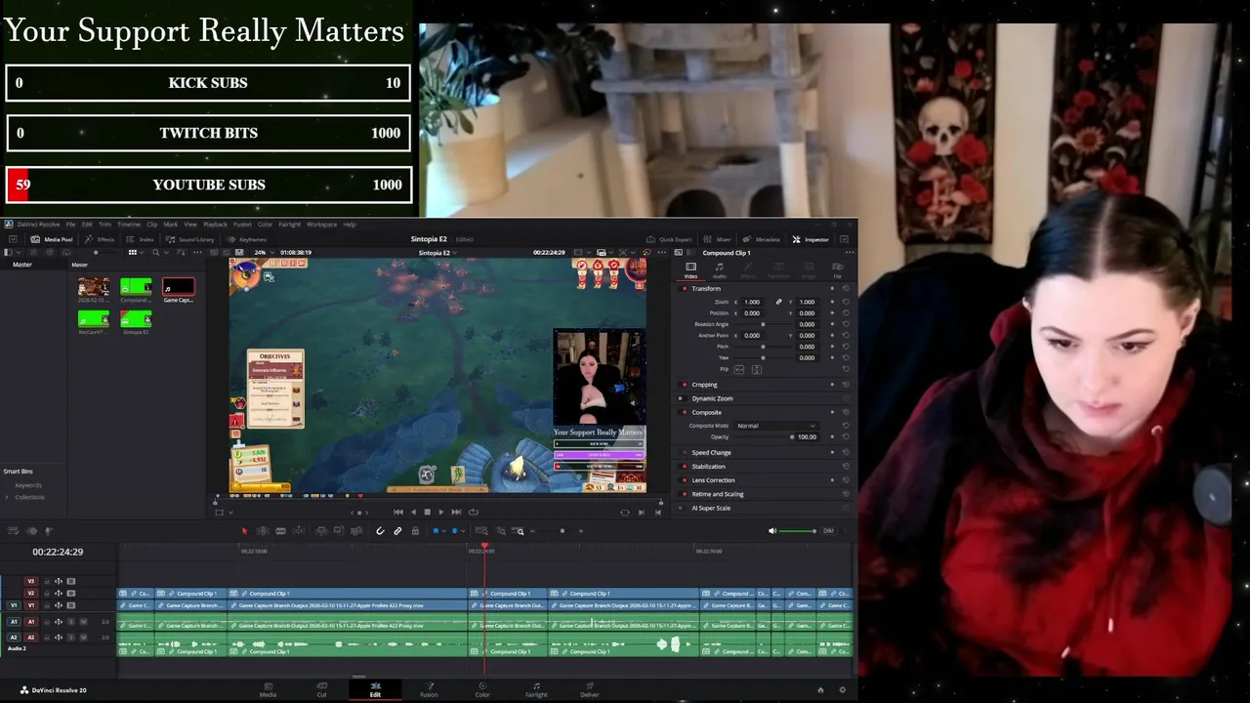This screenshot has height=703, width=1250.
Task: Jump to first frame transport button
Action: pyautogui.click(x=398, y=512)
